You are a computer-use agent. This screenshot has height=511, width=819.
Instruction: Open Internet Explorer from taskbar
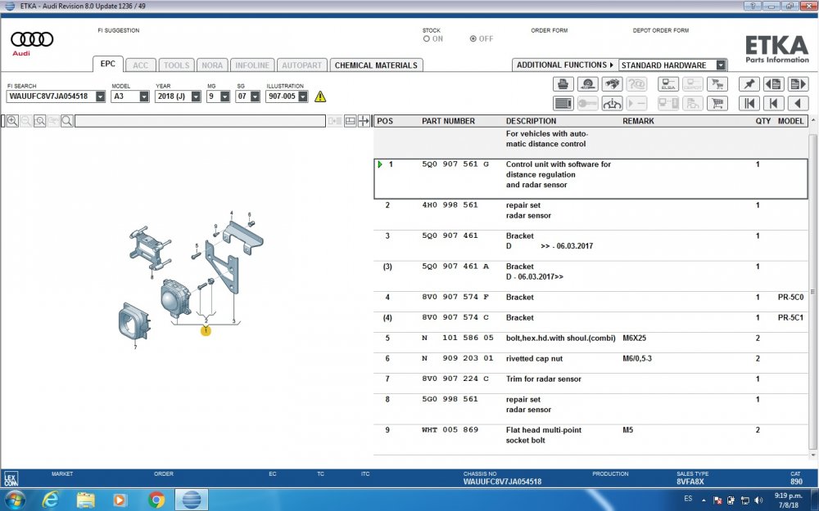coord(50,500)
